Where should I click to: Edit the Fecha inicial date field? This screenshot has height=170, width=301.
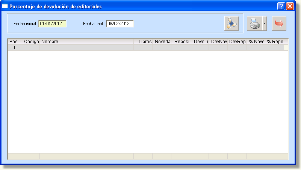(x=52, y=24)
